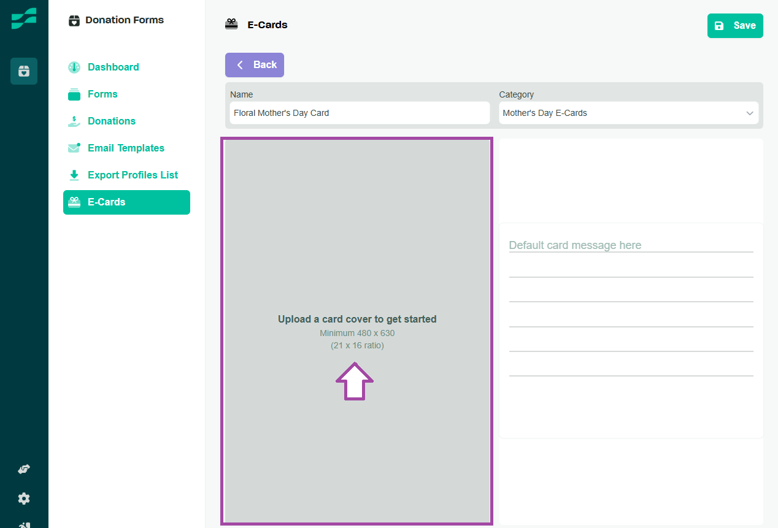This screenshot has width=778, height=528.
Task: Select the E-Cards sidebar menu item
Action: (126, 202)
